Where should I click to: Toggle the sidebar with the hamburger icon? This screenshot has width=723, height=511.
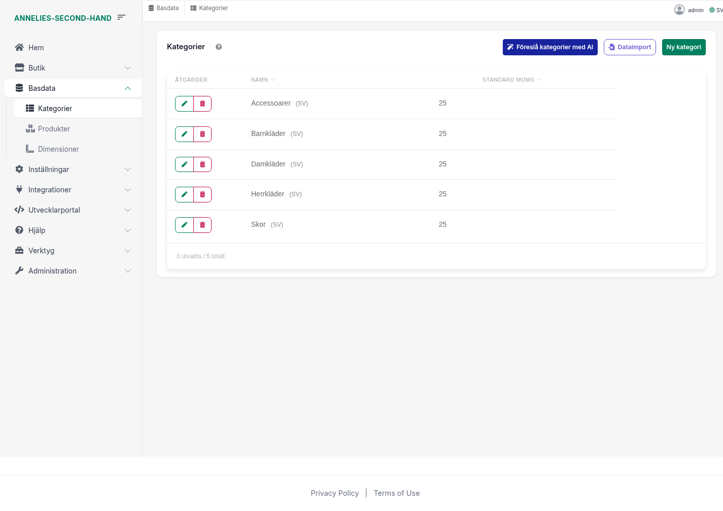click(x=121, y=17)
